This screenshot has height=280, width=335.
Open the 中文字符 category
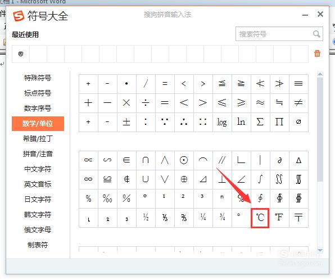(38, 169)
